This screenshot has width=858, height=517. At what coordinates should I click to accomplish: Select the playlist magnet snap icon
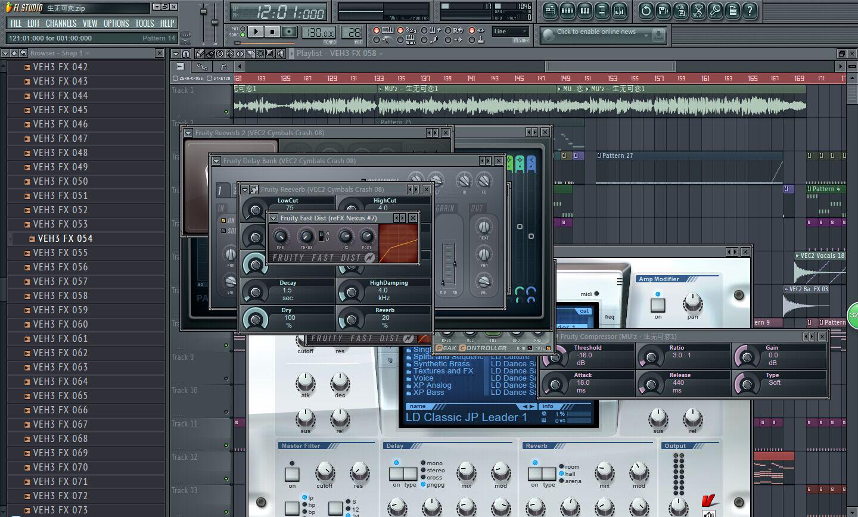pos(186,54)
